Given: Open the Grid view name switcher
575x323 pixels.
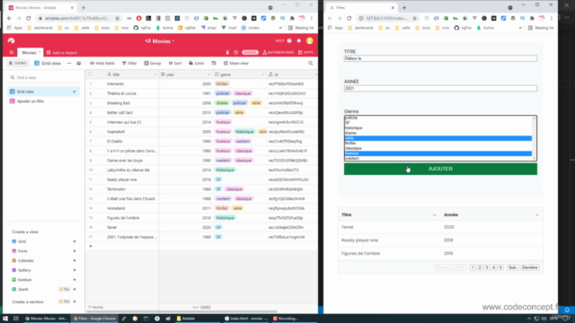Looking at the screenshot, I should (x=48, y=63).
